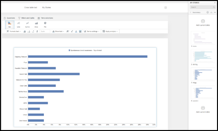Click the bar chart icon beside Format chart
Screen dimensions: 218x131
(x=25, y=31)
